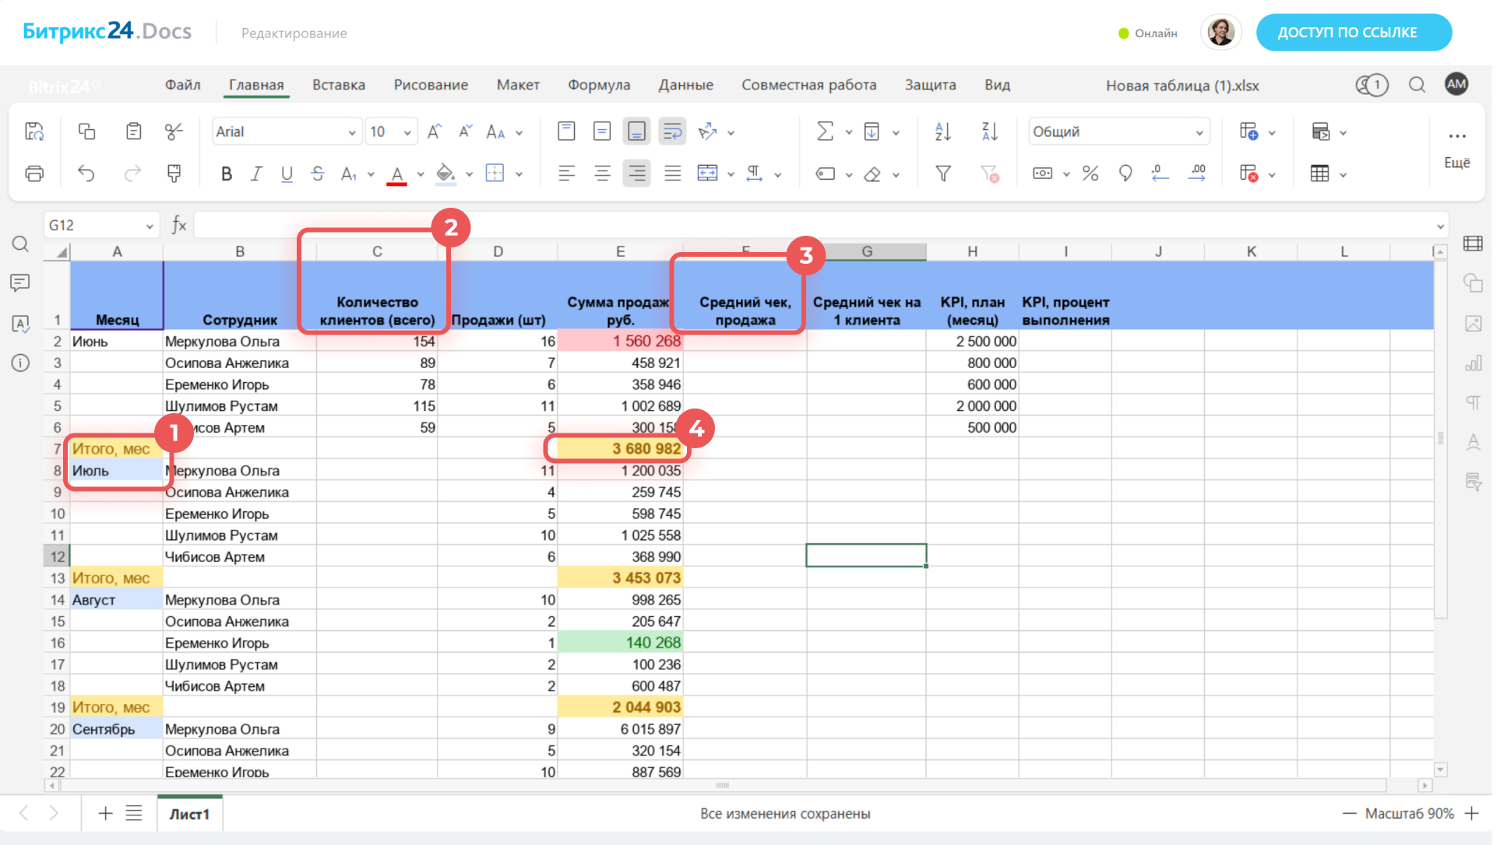Expand the Общий number format dropdown
The width and height of the screenshot is (1500, 845).
coord(1199,132)
